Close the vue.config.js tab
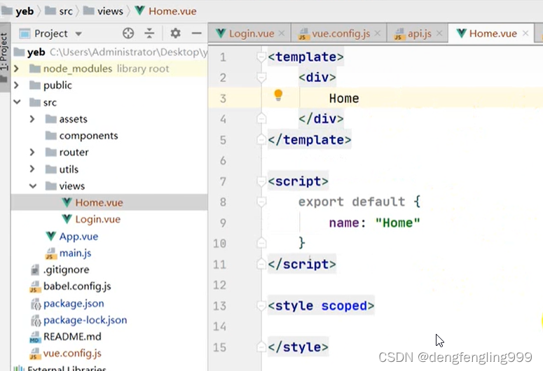Screen dimensions: 543x371 coord(378,33)
